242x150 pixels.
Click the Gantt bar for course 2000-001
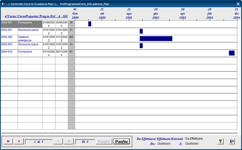pyautogui.click(x=90, y=24)
